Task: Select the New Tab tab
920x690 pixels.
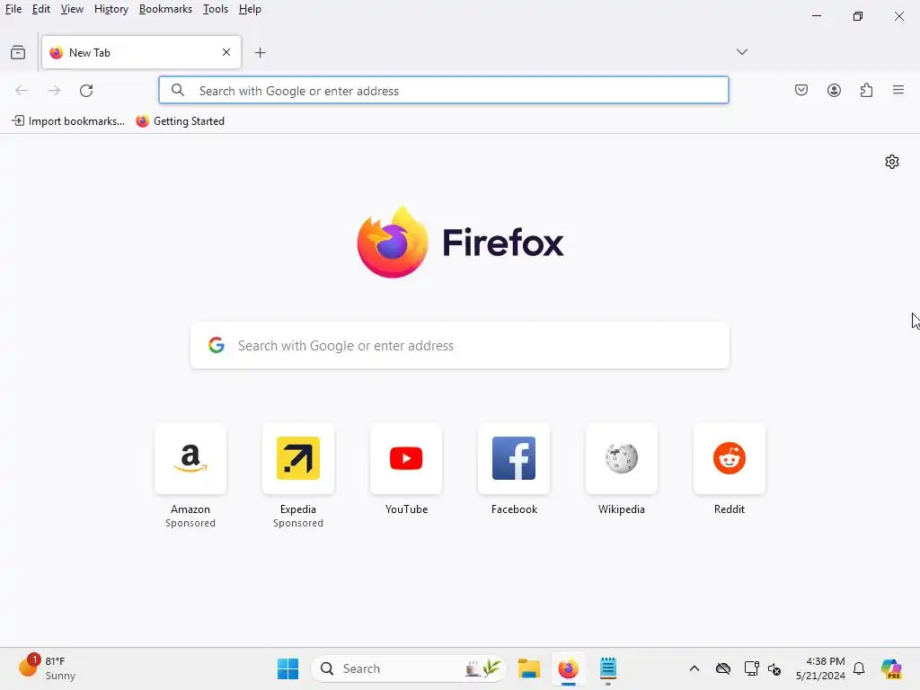Action: pos(141,52)
